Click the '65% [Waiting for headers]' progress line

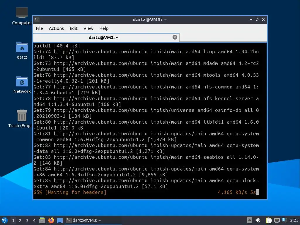pos(70,192)
